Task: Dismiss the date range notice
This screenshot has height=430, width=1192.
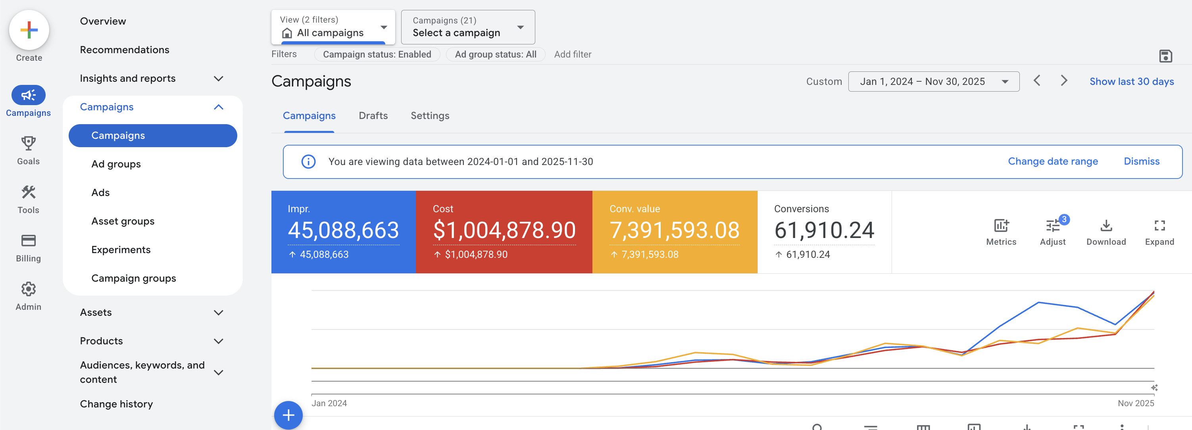Action: tap(1141, 161)
